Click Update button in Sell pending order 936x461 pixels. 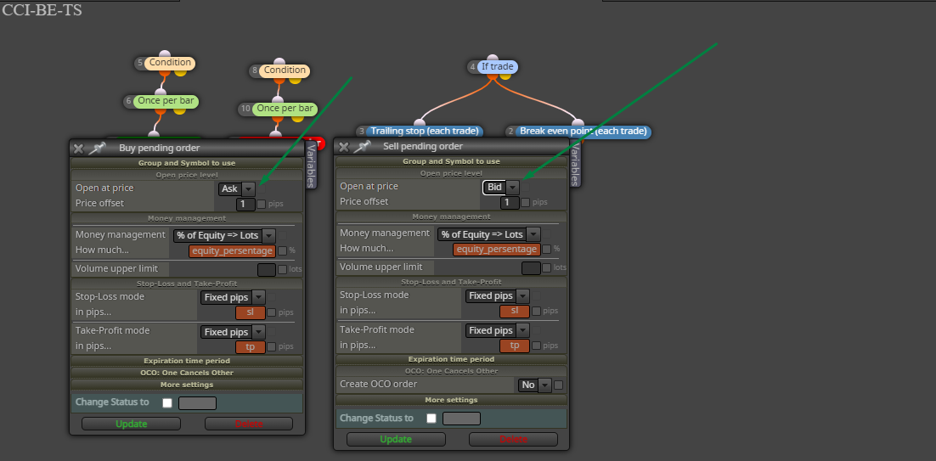[396, 440]
